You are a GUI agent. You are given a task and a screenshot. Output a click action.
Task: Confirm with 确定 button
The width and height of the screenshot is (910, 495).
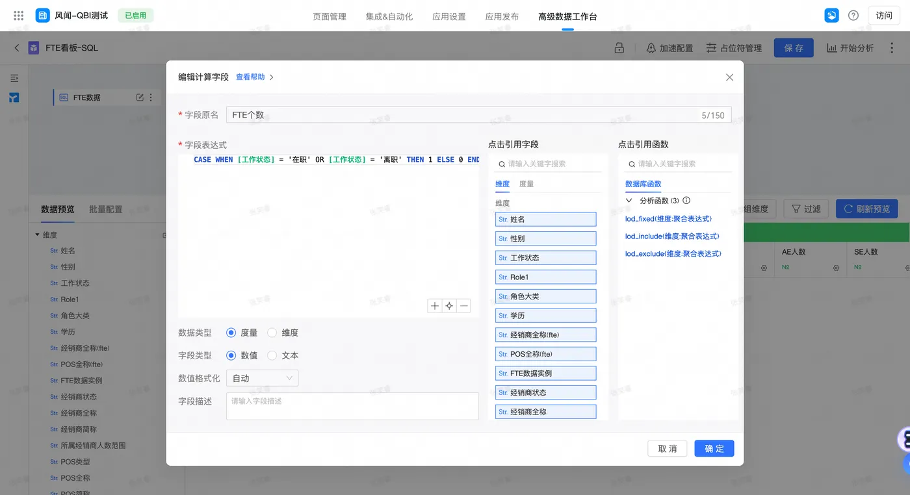[714, 448]
